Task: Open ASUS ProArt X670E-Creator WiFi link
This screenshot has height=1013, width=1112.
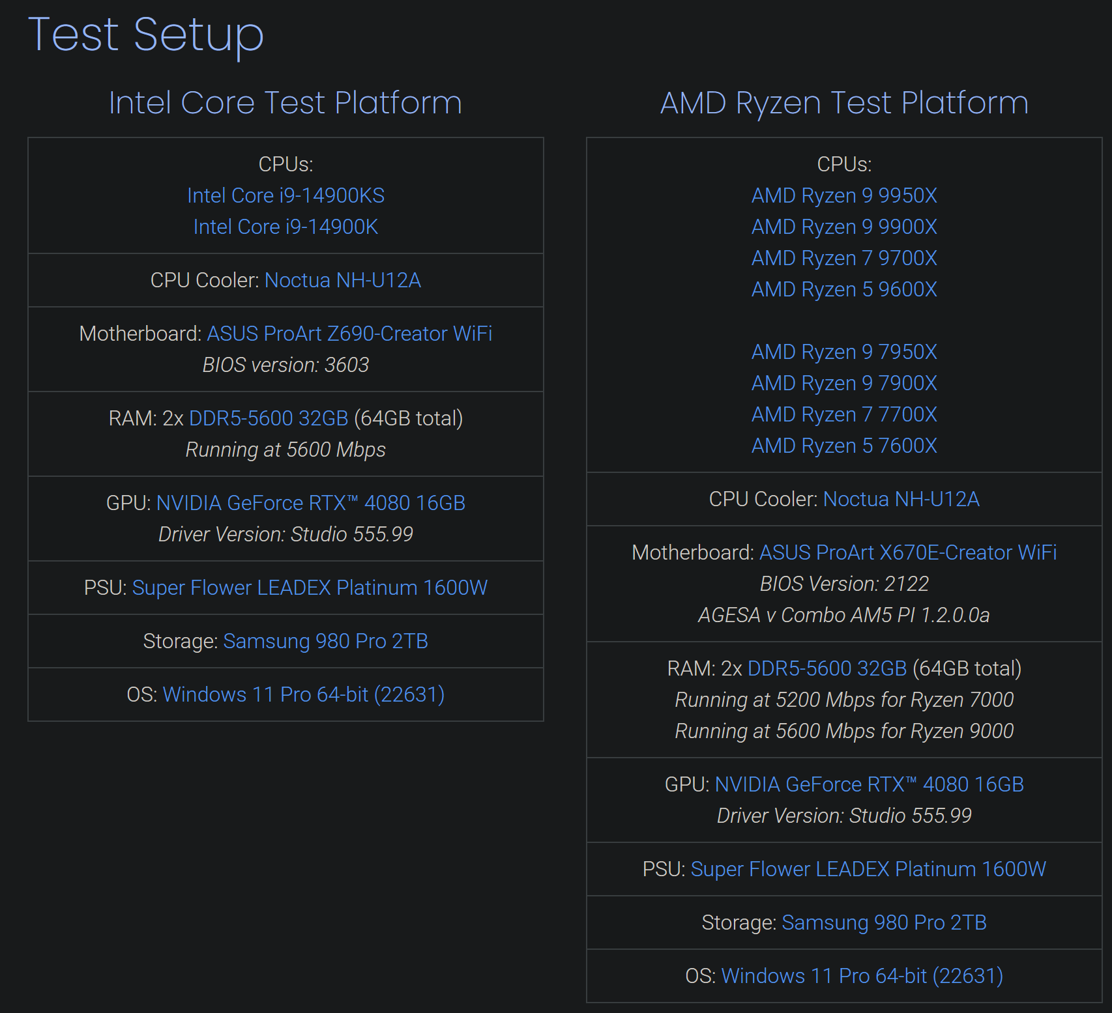Action: coord(908,552)
